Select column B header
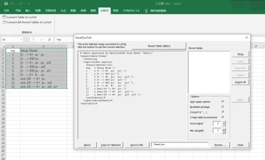This screenshot has height=160, width=265. coord(43,46)
